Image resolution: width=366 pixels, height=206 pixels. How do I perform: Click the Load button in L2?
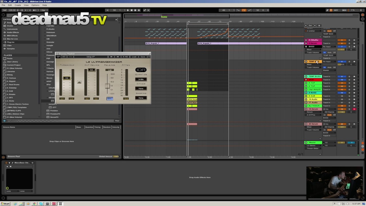(x=134, y=57)
